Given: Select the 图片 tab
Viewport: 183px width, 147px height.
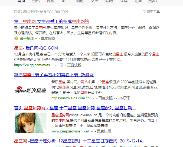Looking at the screenshot, I should pyautogui.click(x=65, y=1).
